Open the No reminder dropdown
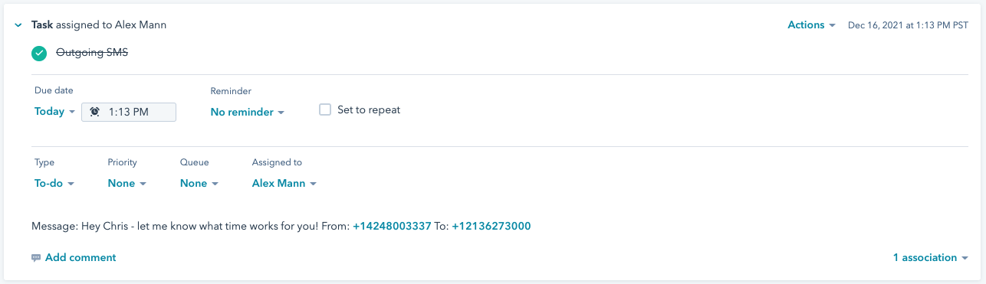The width and height of the screenshot is (986, 284). click(248, 113)
